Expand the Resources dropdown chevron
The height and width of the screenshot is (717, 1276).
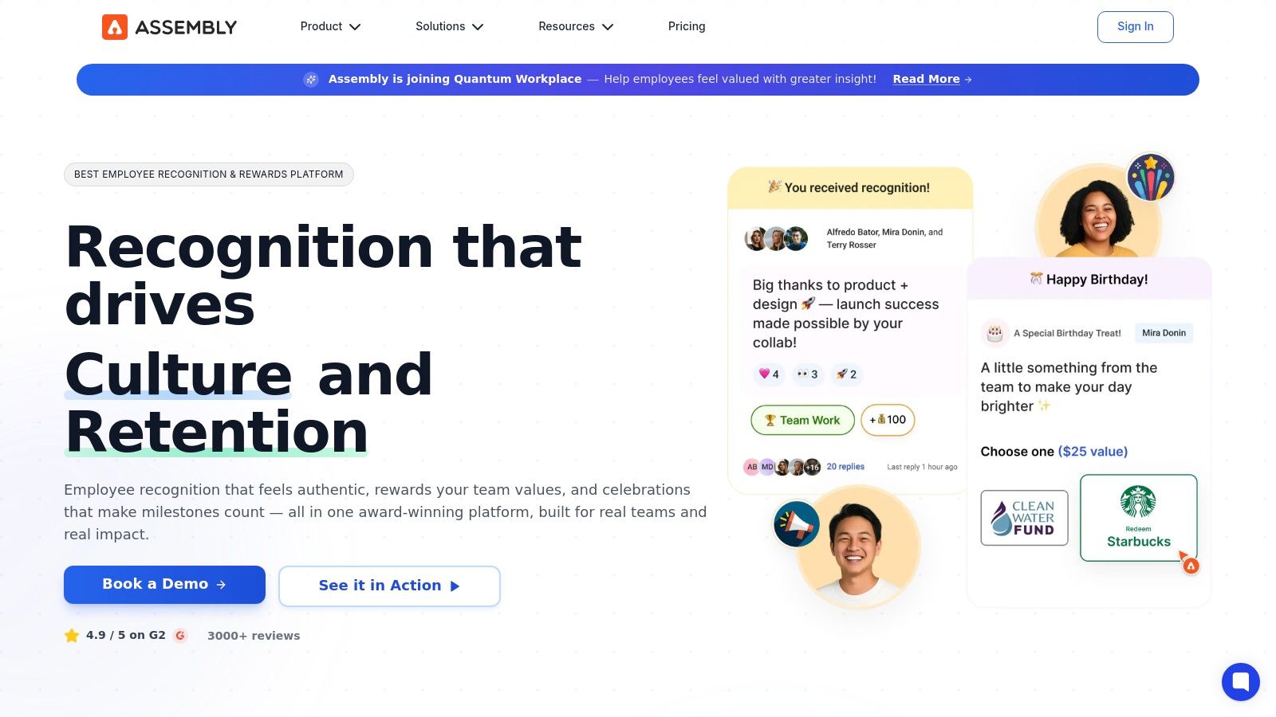608,27
